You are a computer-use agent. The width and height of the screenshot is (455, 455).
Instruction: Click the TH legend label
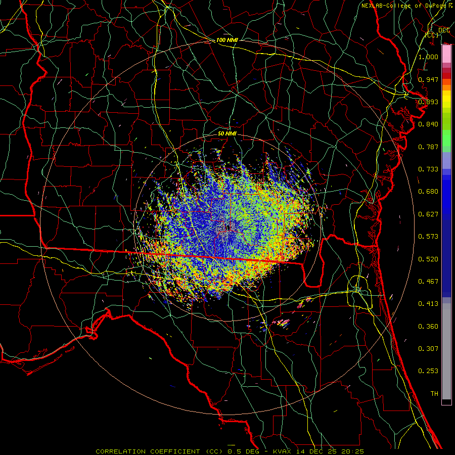pyautogui.click(x=434, y=393)
